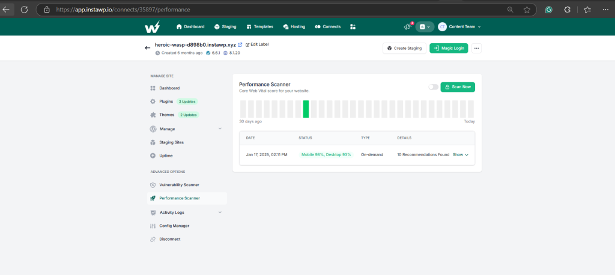Click the back arrow beside site name
The height and width of the screenshot is (275, 615).
[x=148, y=48]
